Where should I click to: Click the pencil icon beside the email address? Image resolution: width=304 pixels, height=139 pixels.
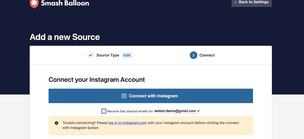pos(199,111)
